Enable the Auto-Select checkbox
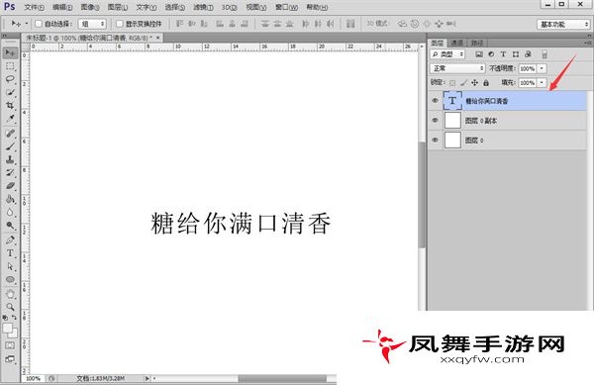594x385 pixels. (39, 24)
